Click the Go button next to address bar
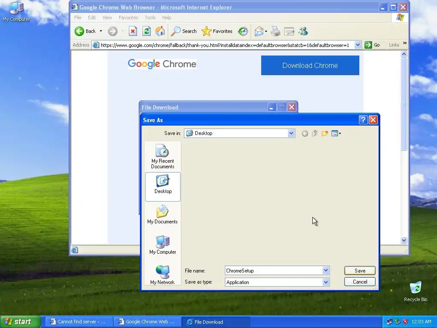 coord(372,45)
